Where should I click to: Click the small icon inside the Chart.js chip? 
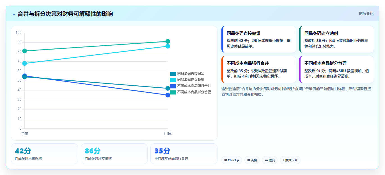pyautogui.click(x=226, y=160)
